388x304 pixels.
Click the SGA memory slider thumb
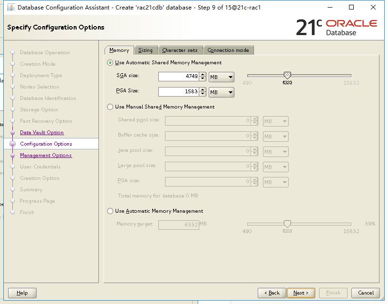287,75
